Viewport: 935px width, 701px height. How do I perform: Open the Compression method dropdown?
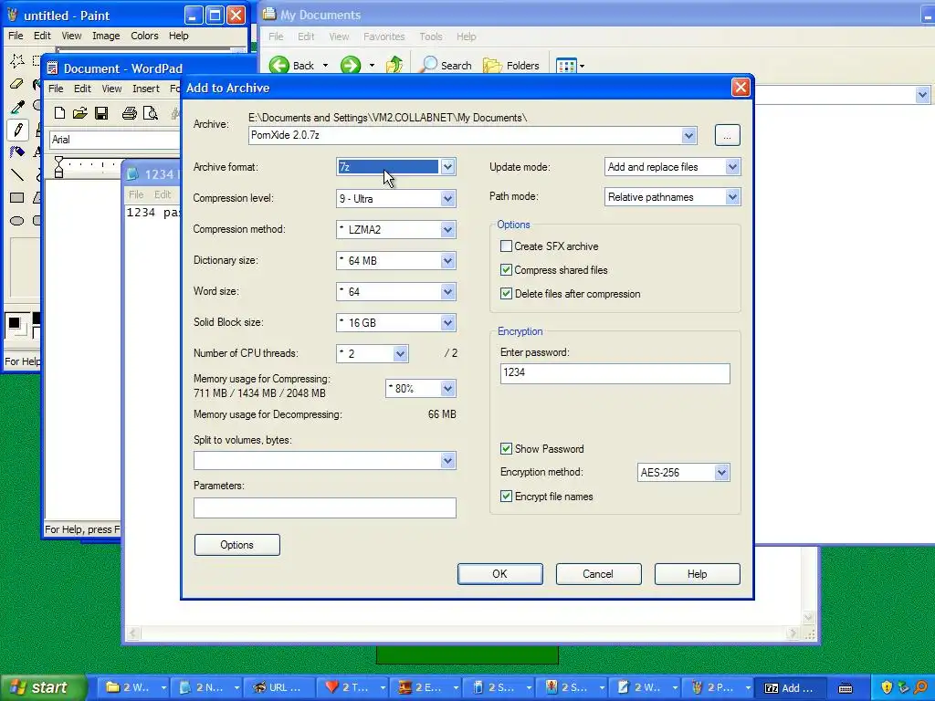click(x=447, y=229)
